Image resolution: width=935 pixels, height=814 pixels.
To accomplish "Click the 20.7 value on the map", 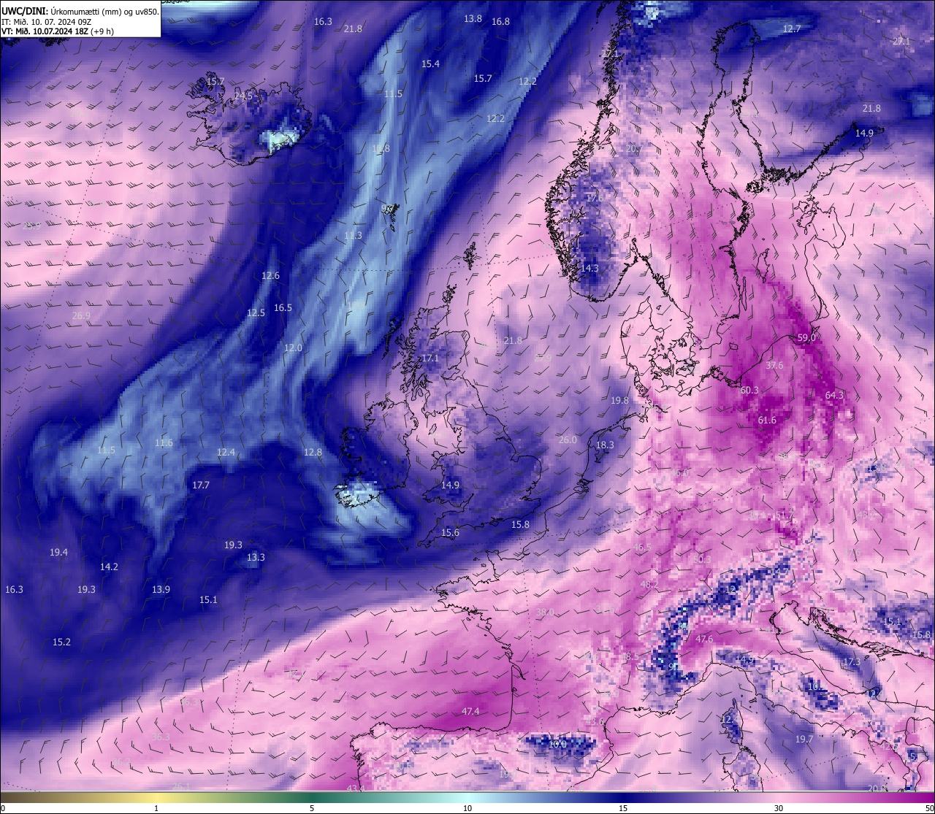I will coord(635,148).
